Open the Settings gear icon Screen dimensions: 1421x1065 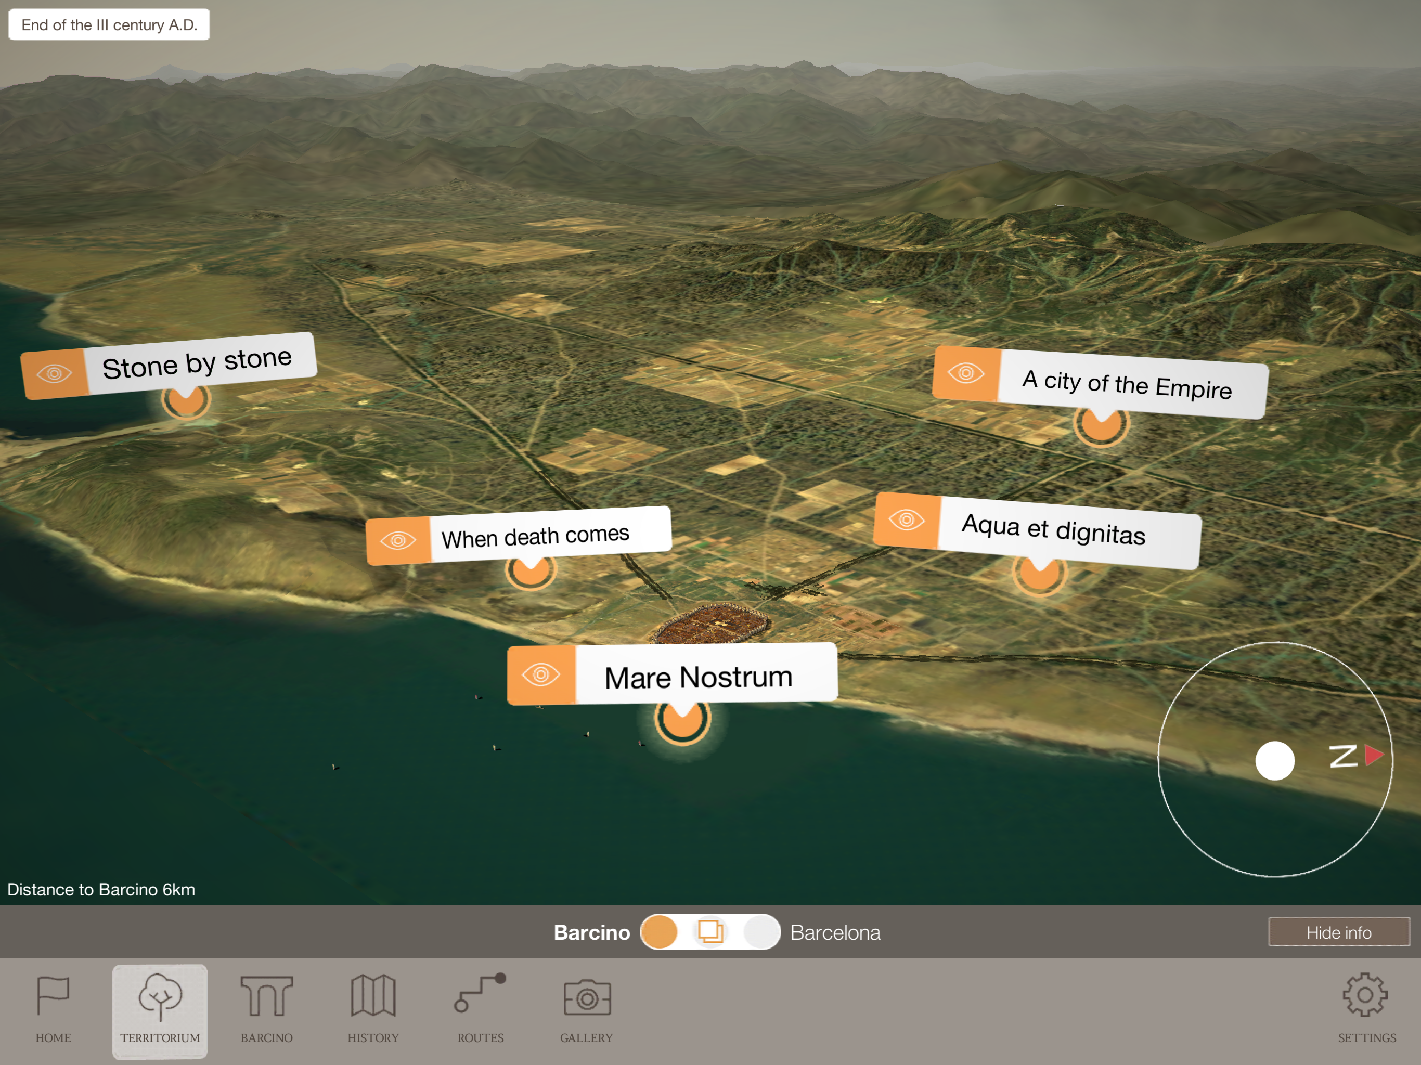(1365, 995)
